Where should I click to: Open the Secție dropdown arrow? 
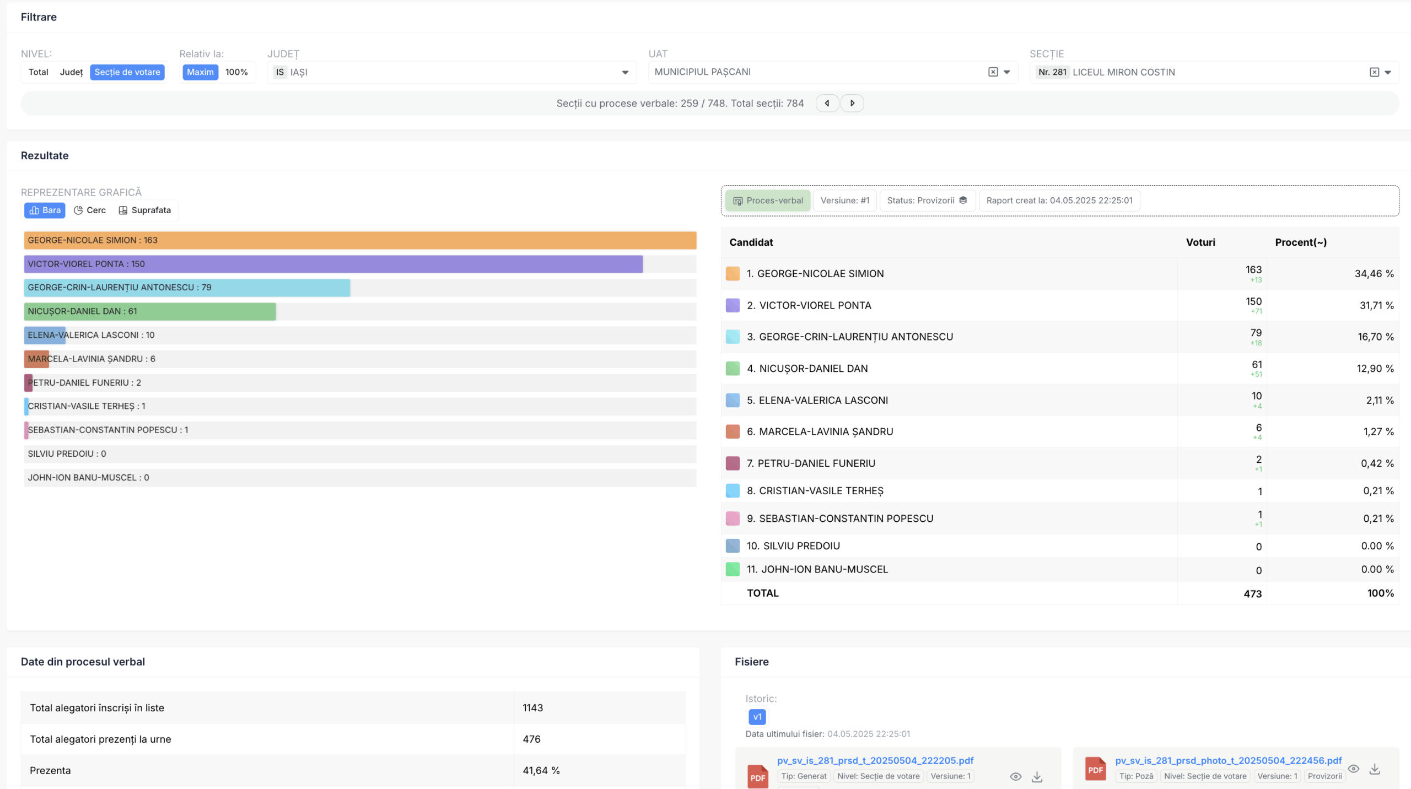(x=1388, y=72)
